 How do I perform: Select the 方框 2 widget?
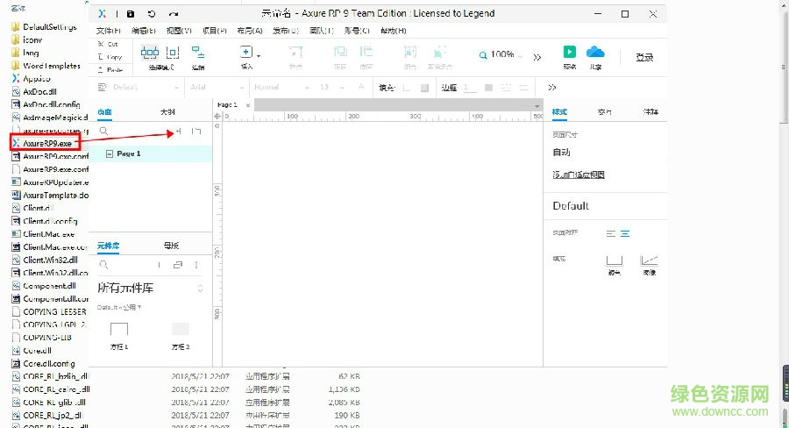pos(181,336)
